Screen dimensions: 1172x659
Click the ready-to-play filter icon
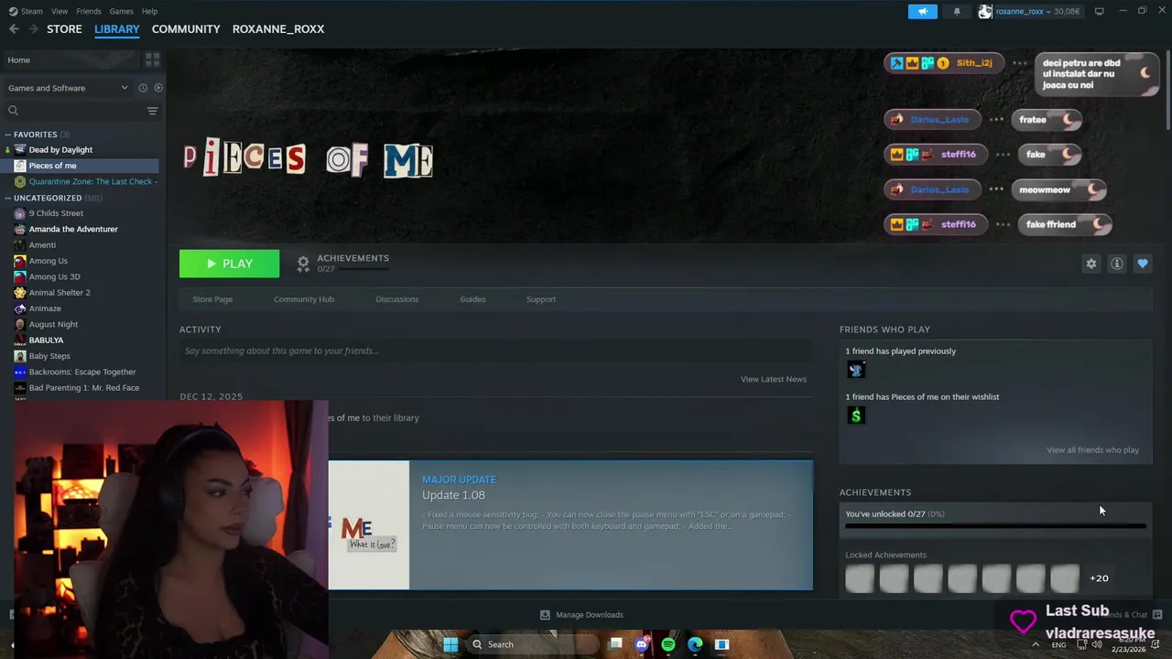pos(158,88)
